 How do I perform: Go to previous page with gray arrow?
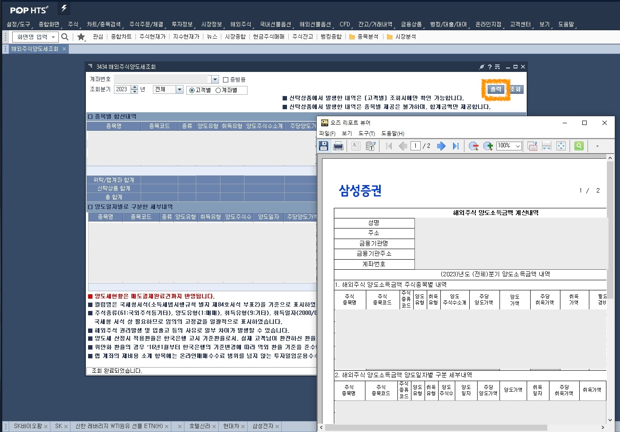click(403, 146)
